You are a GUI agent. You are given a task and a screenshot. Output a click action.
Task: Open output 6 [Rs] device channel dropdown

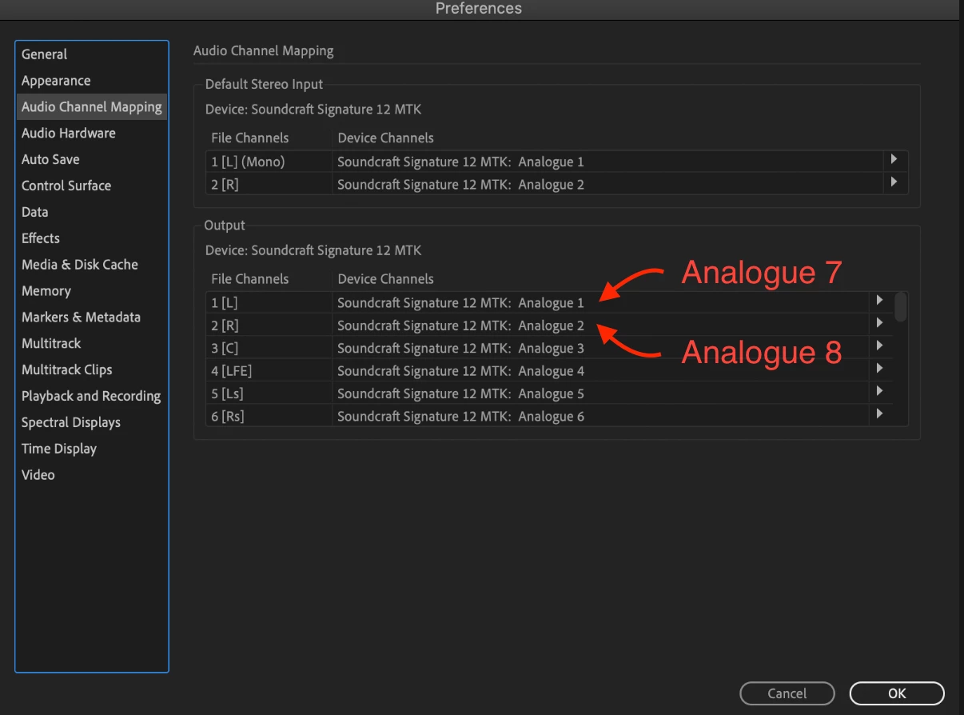[x=879, y=413]
